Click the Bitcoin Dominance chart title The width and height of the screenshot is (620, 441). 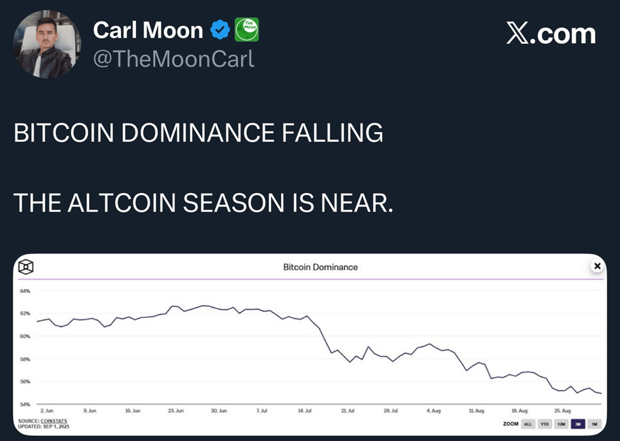click(x=320, y=267)
